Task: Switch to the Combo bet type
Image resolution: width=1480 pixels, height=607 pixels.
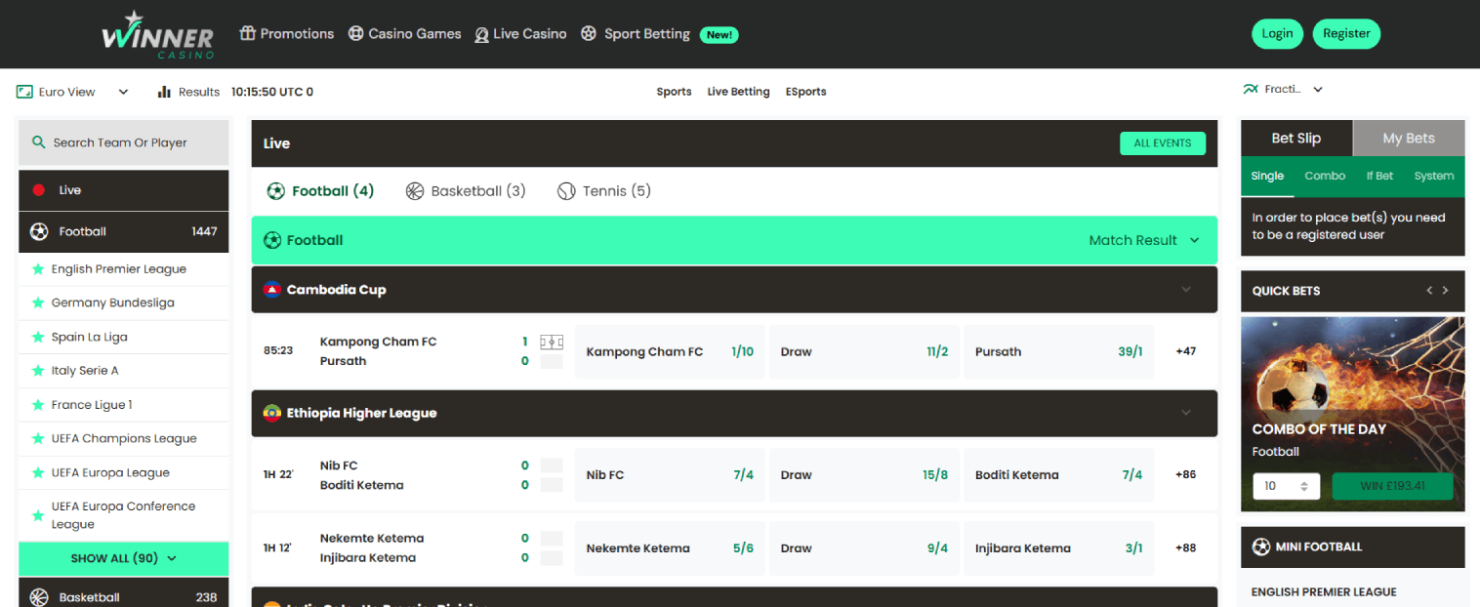Action: click(x=1325, y=176)
